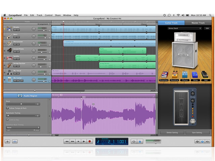This screenshot has width=215, height=161.
Task: Open the Arena Stack preset dropdown
Action: tap(185, 28)
